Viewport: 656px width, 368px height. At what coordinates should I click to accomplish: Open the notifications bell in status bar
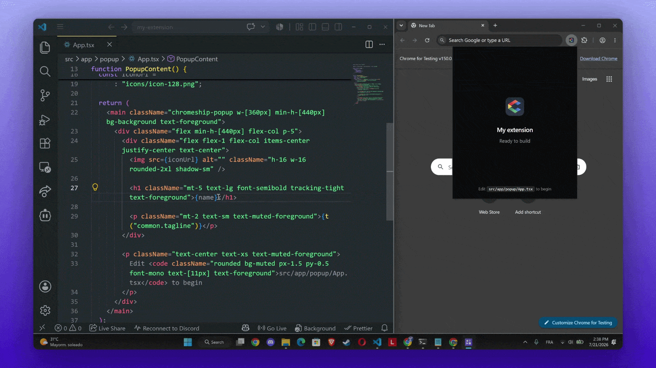384,328
